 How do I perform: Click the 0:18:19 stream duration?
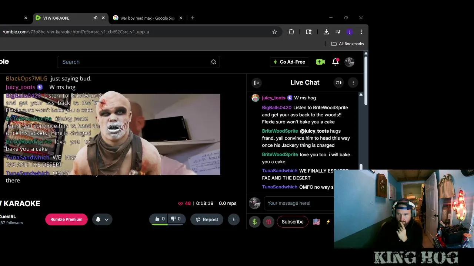tap(205, 203)
